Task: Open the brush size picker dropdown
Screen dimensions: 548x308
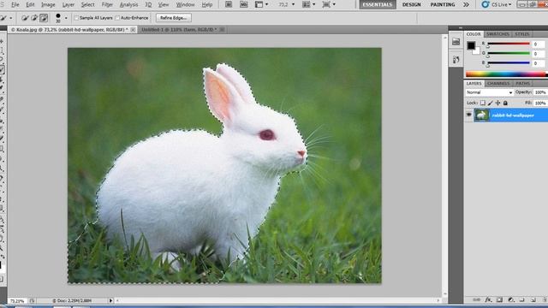Action: (x=66, y=18)
